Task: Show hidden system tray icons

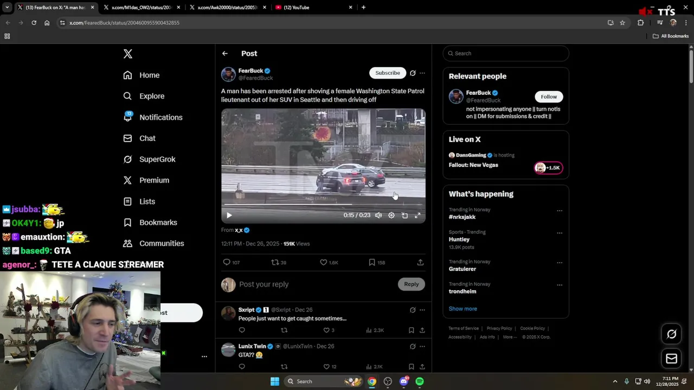Action: pos(615,381)
